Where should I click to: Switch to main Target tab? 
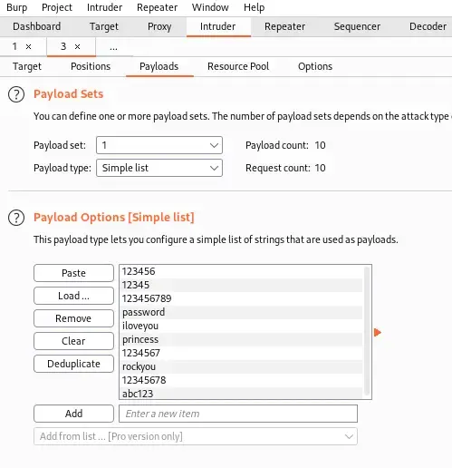coord(104,26)
